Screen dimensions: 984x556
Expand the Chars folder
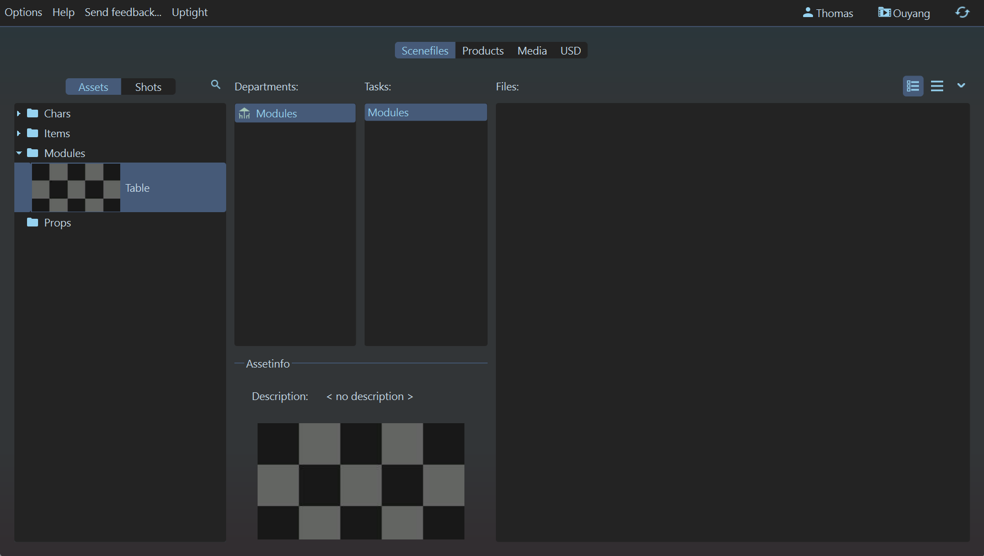point(19,114)
